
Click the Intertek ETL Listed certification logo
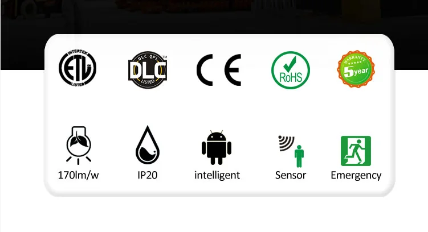point(78,68)
